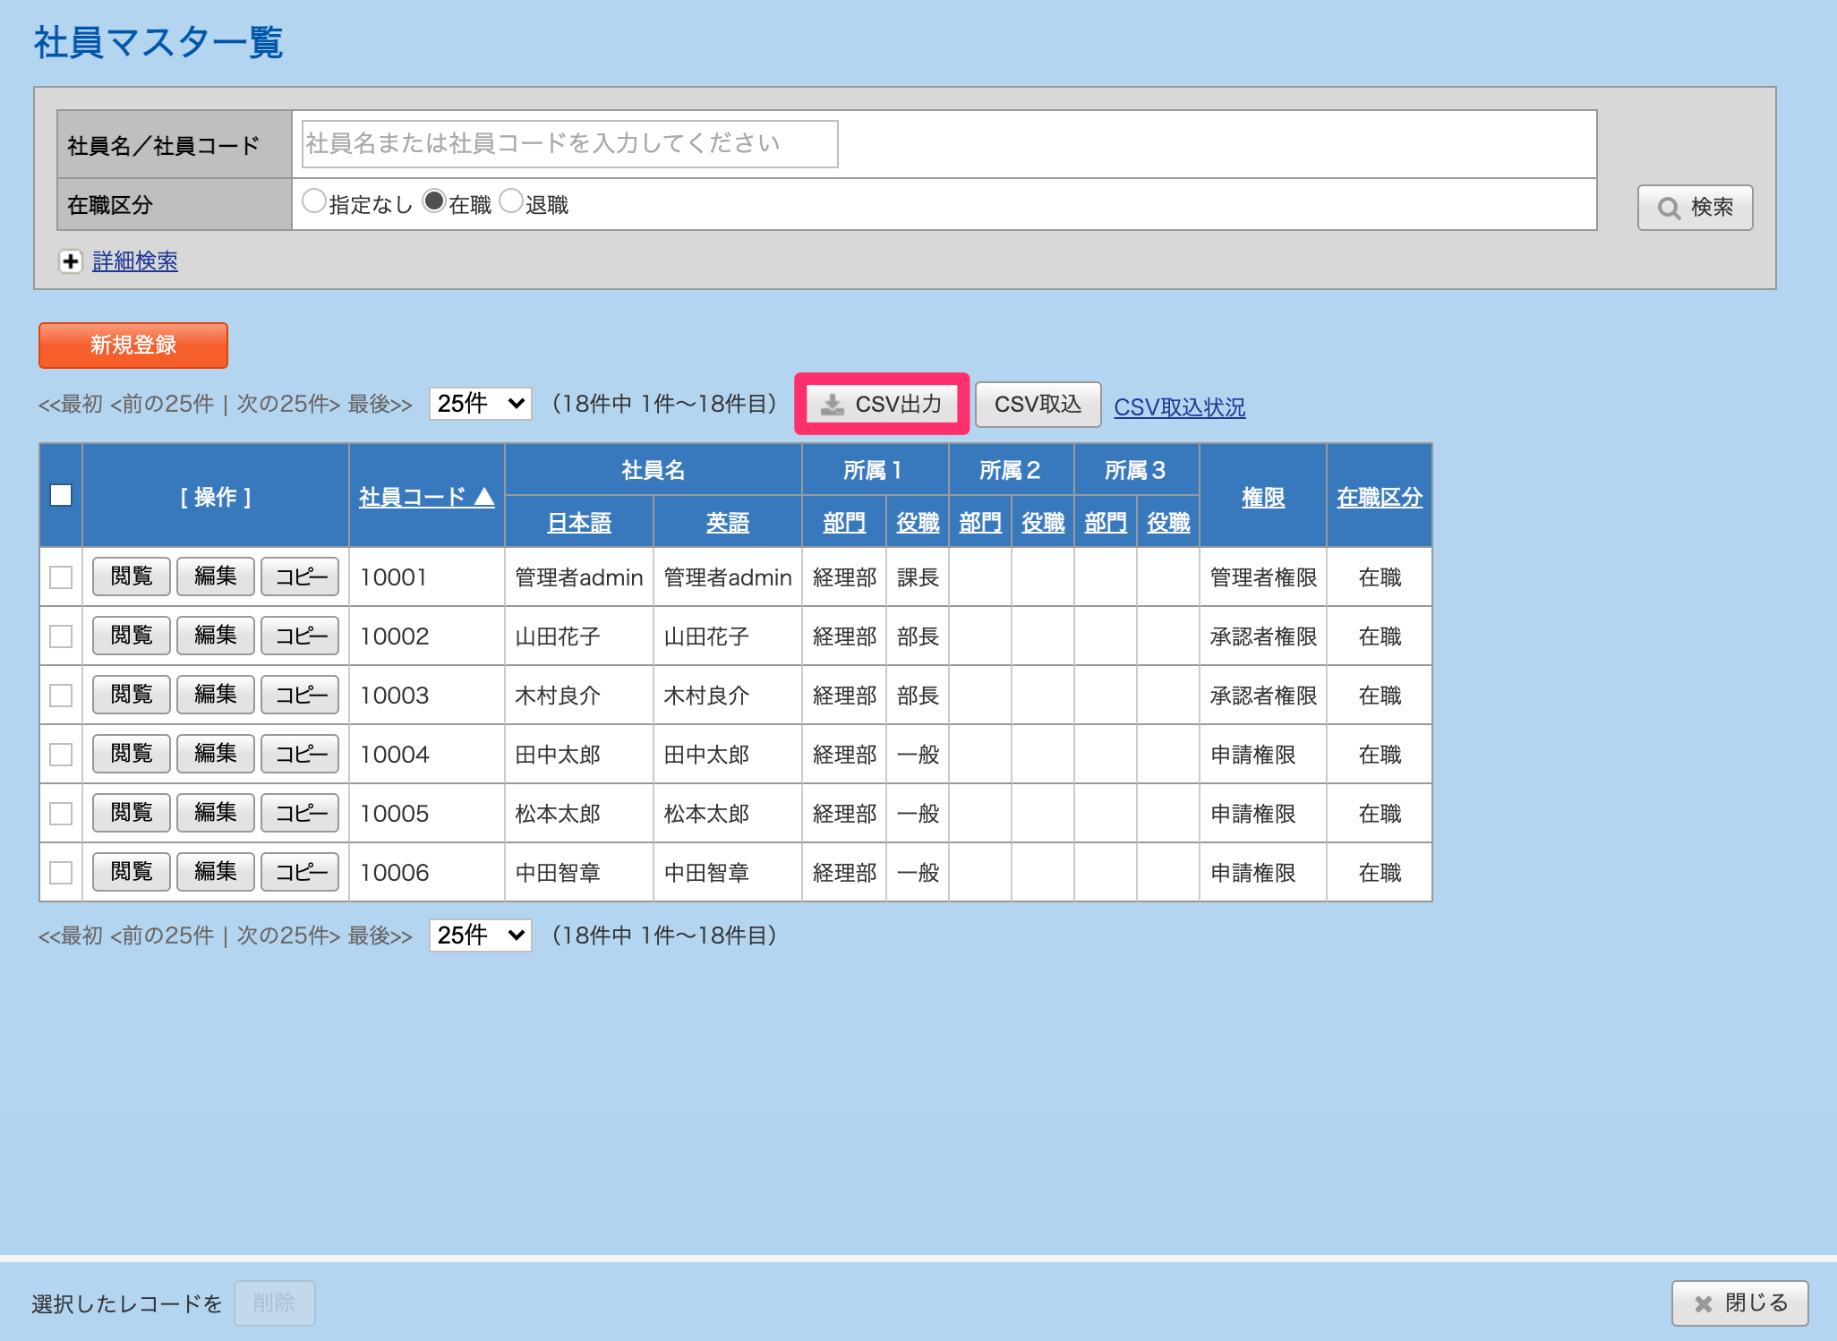Open 詳細検索 link
This screenshot has height=1341, width=1837.
tap(135, 261)
